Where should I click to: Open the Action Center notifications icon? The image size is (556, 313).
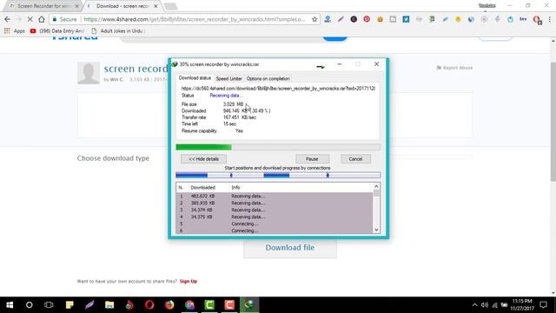[544, 305]
